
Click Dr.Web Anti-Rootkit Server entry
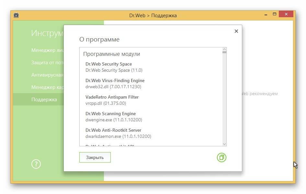coord(113,130)
